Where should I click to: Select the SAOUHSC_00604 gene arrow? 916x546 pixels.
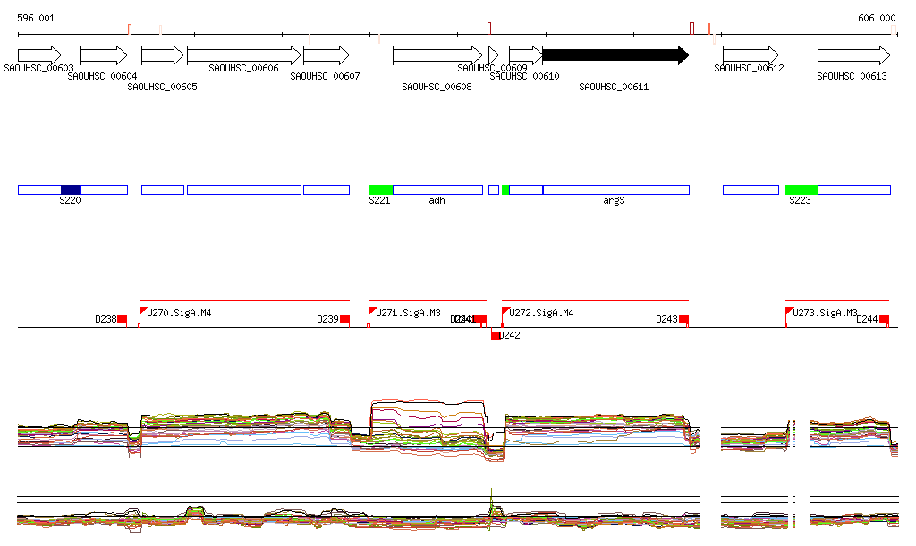tap(104, 55)
